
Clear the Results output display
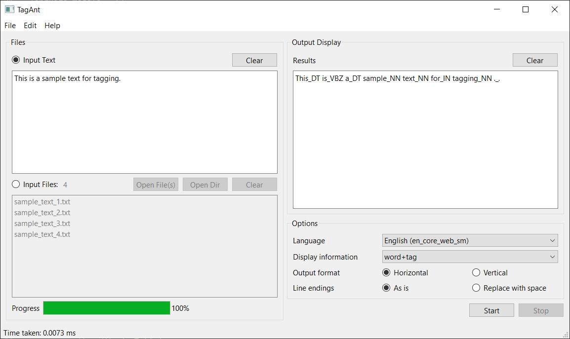tap(535, 60)
